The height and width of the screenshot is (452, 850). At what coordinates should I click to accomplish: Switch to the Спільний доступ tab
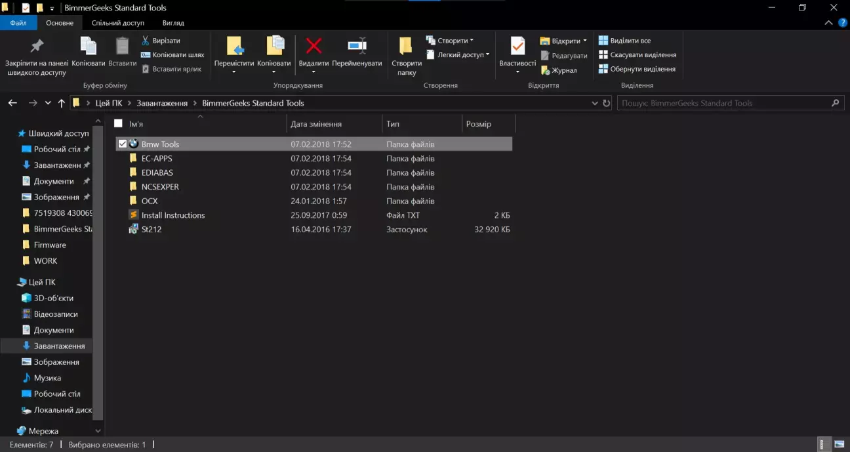click(118, 22)
